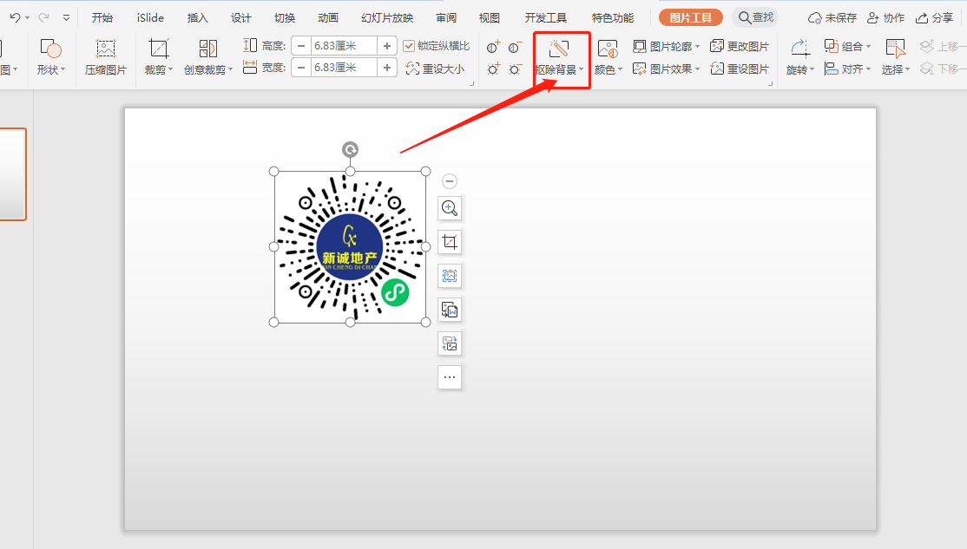This screenshot has height=549, width=967.
Task: Open the 创意裁剪 creative crop dropdown
Action: 208,69
